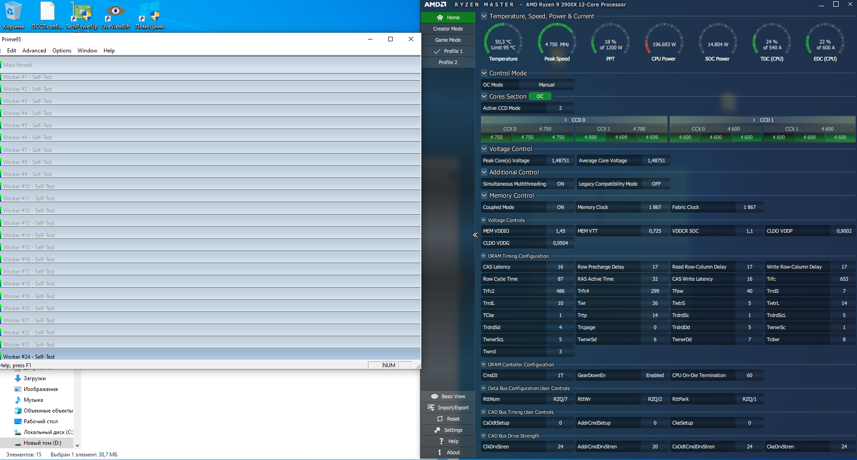The width and height of the screenshot is (857, 460).
Task: Click the RttPark RZQ/1 value
Action: (x=749, y=399)
